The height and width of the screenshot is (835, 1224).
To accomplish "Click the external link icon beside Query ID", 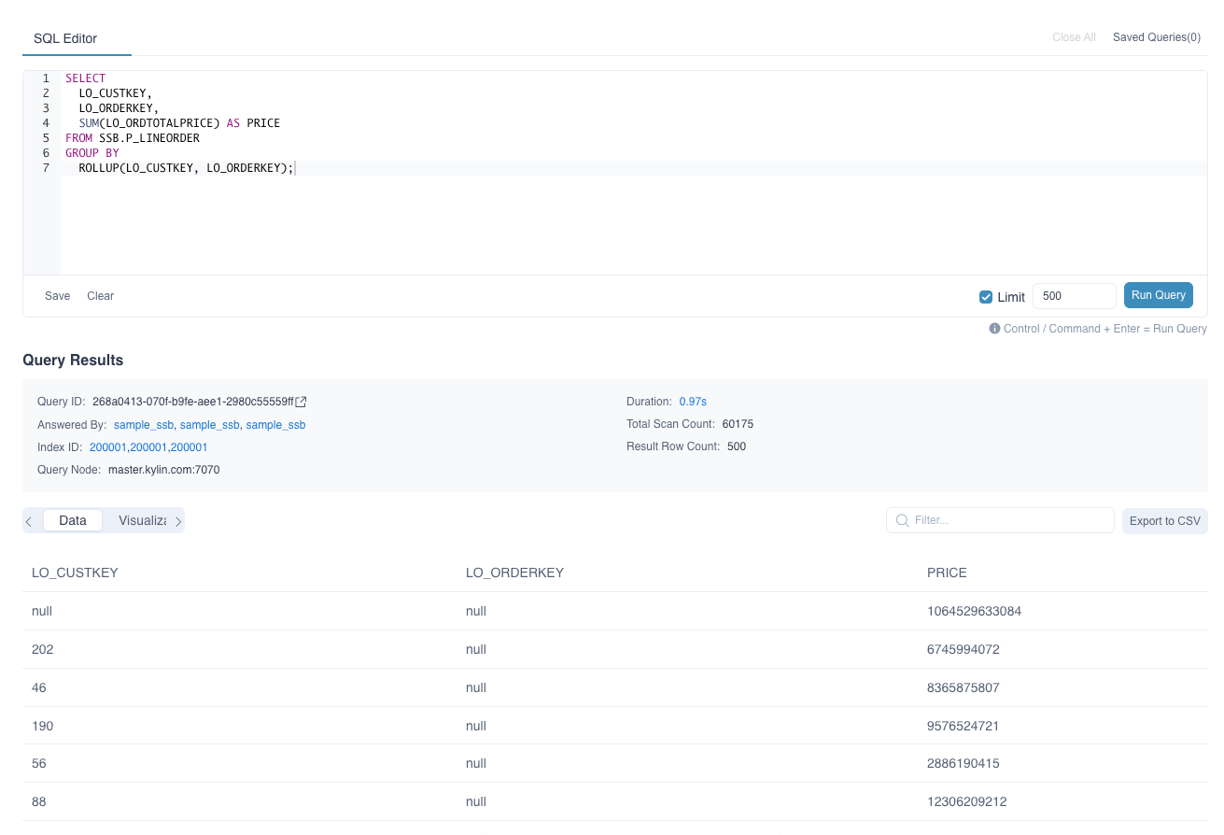I will coord(301,403).
